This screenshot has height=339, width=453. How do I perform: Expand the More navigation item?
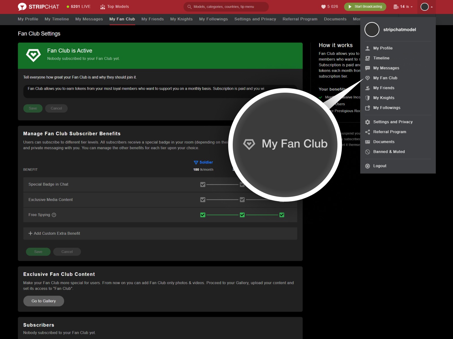(356, 19)
